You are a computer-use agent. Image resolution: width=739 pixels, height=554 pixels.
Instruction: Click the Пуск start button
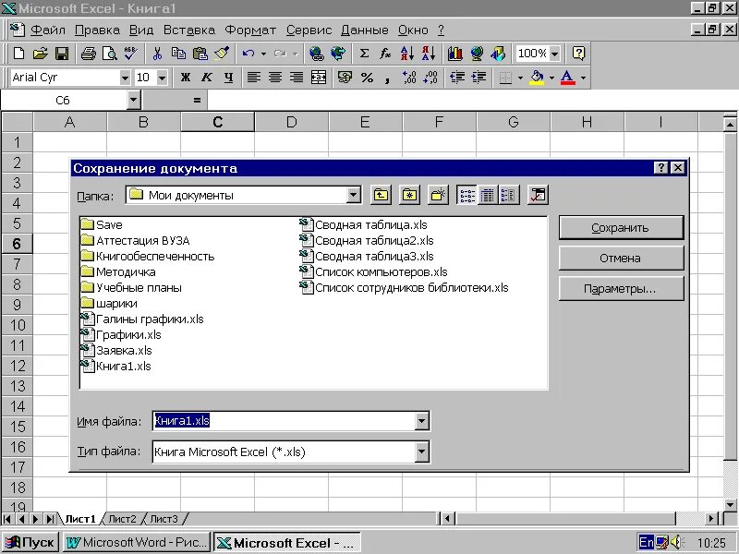click(30, 542)
